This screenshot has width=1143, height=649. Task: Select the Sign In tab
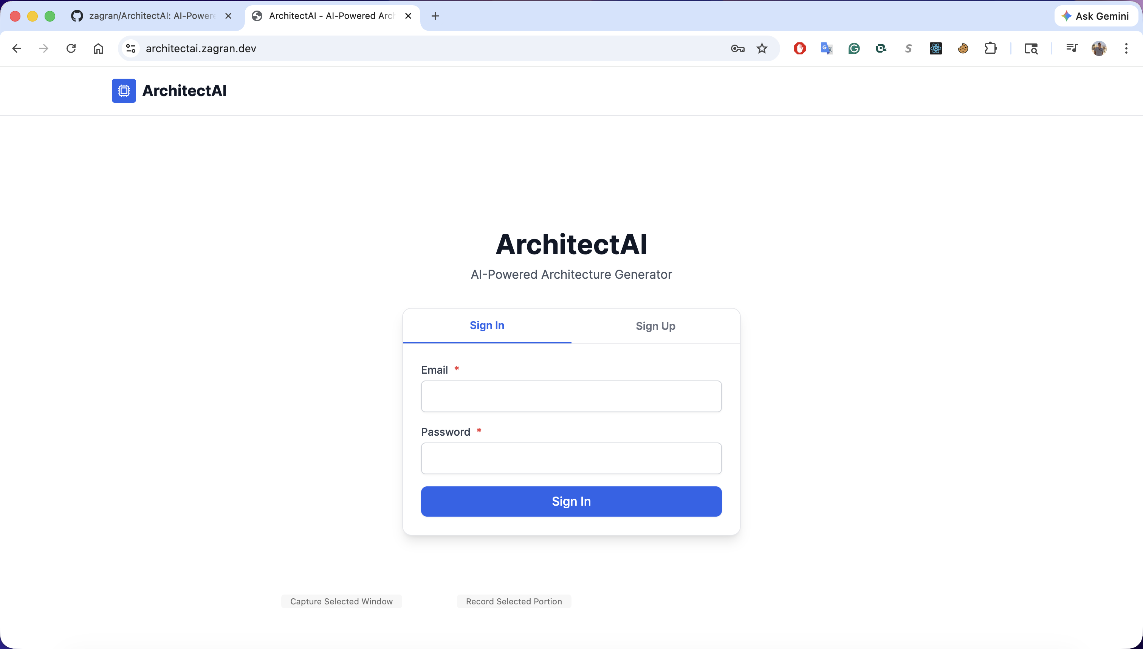click(487, 326)
